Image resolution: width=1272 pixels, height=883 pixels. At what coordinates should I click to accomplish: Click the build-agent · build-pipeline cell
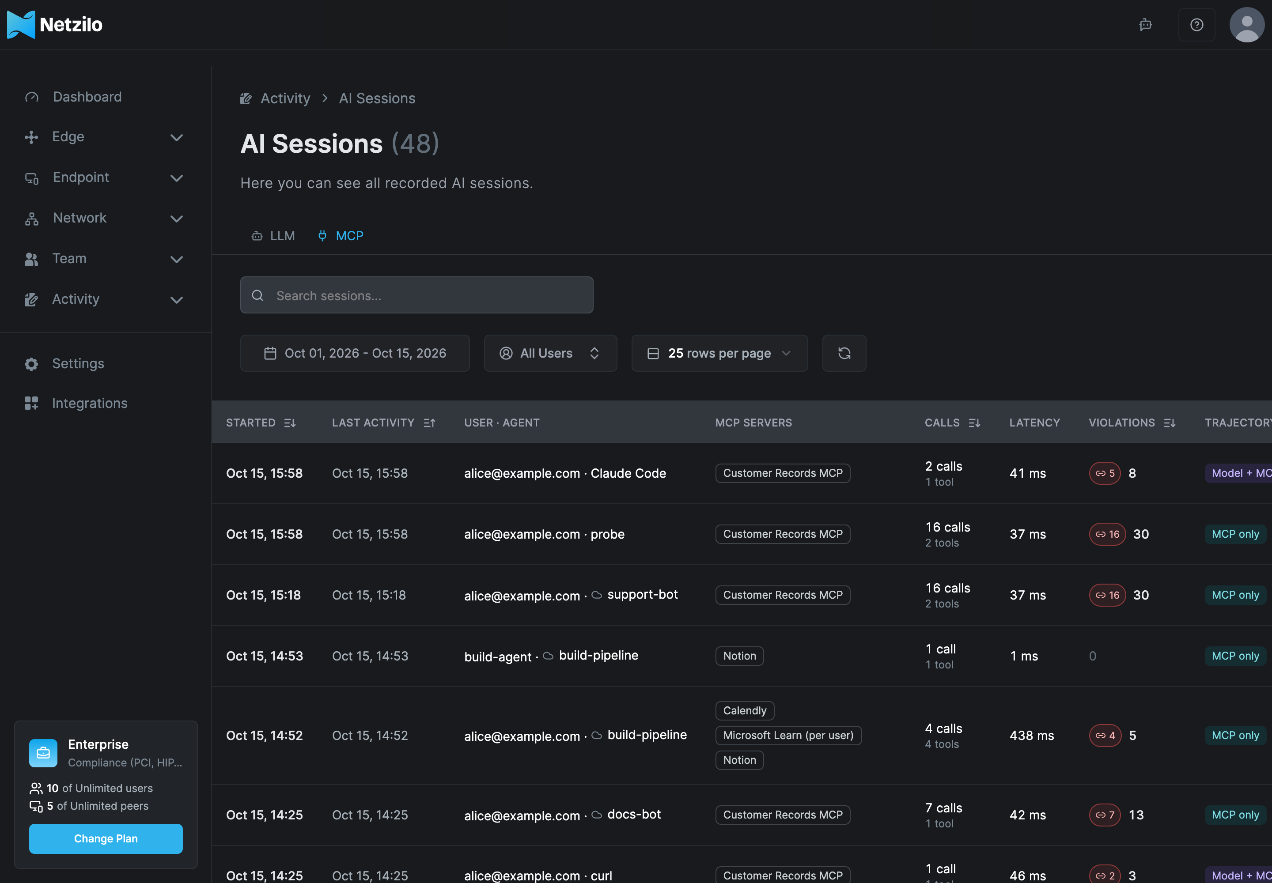(x=551, y=656)
